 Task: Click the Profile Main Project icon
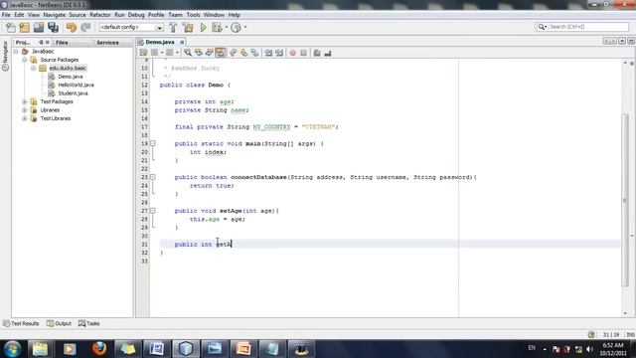coord(236,27)
